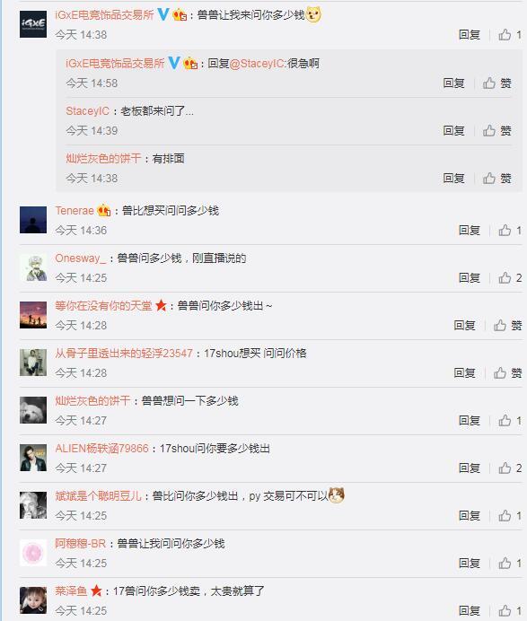The height and width of the screenshot is (621, 527).
Task: Like 阿稳稳-BR's comment
Action: coord(510,563)
